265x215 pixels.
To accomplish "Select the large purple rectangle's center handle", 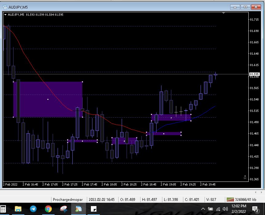I will tap(48, 100).
